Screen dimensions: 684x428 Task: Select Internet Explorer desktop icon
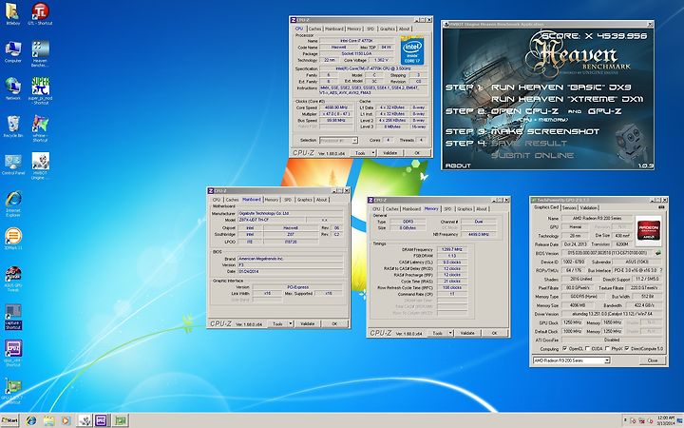coord(12,204)
